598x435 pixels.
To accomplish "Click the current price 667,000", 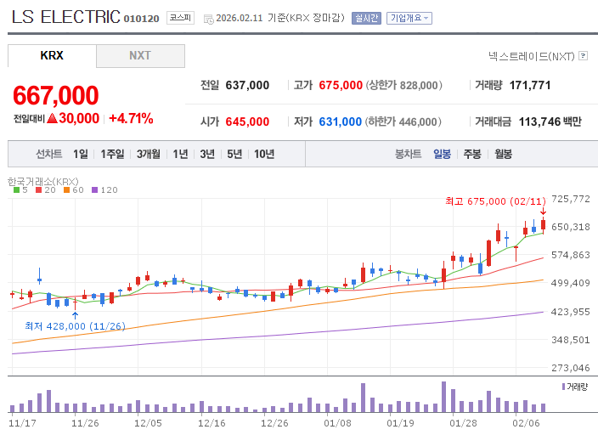I will tap(56, 95).
